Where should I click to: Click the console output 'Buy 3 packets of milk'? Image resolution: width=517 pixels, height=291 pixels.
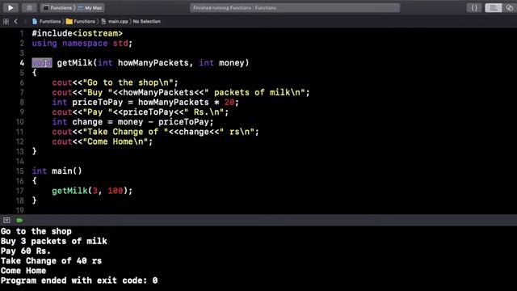(54, 241)
